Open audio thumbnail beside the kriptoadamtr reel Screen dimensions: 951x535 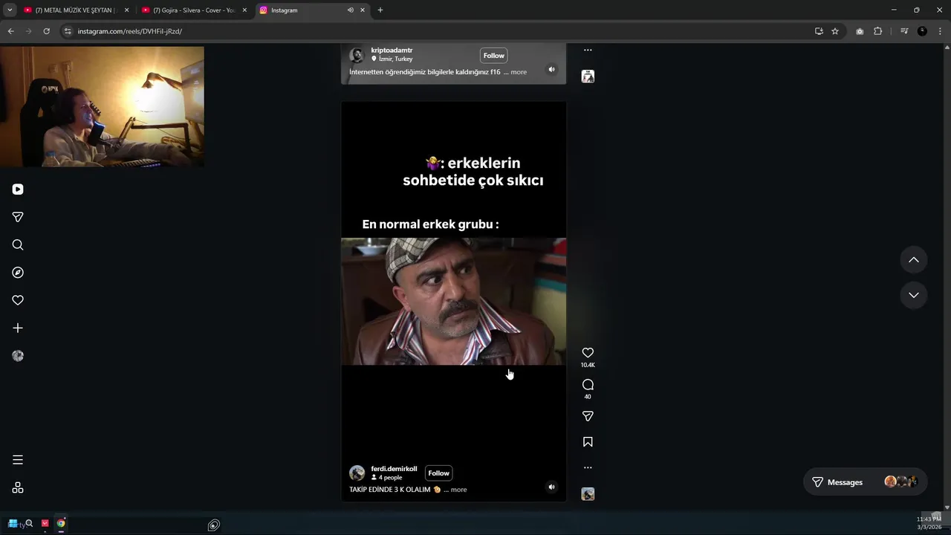pyautogui.click(x=588, y=77)
